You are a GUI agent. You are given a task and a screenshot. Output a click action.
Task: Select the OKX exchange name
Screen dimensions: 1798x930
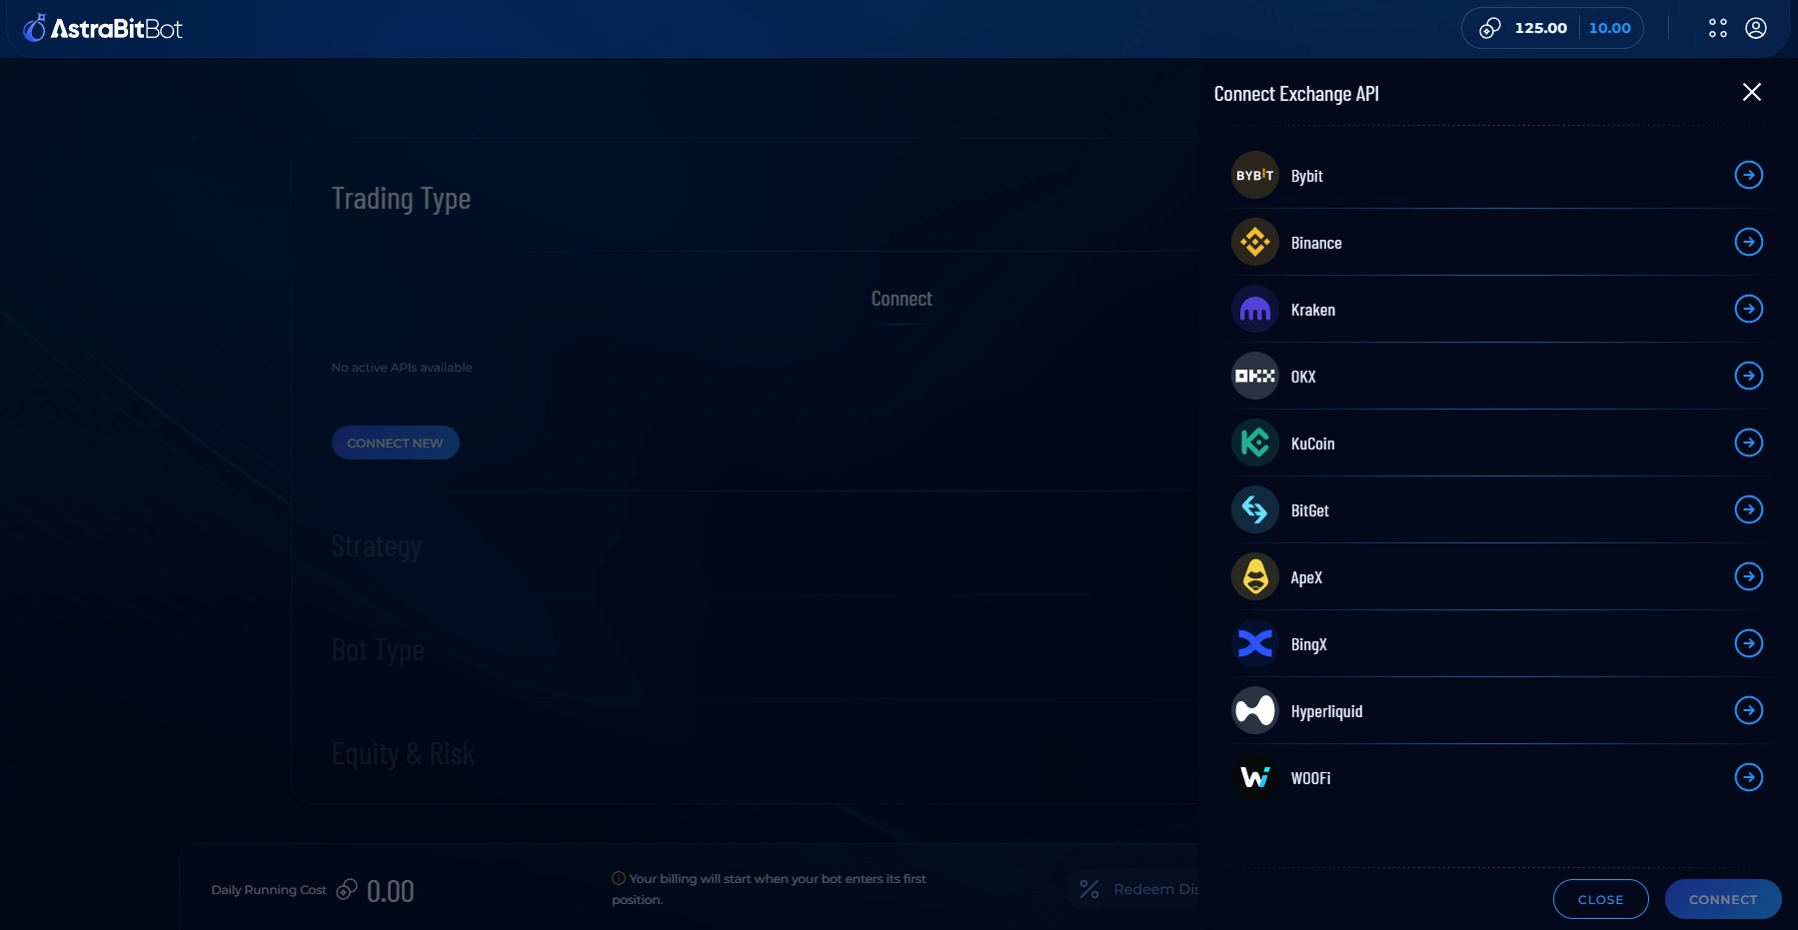(1303, 377)
